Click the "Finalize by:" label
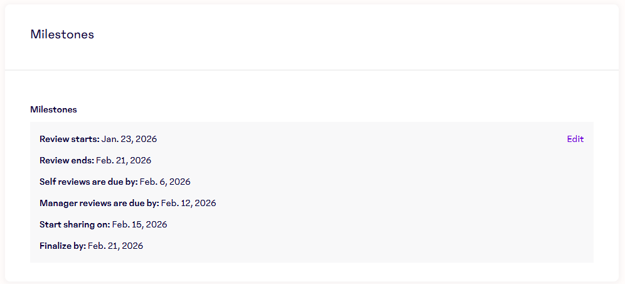This screenshot has width=625, height=284. click(63, 246)
